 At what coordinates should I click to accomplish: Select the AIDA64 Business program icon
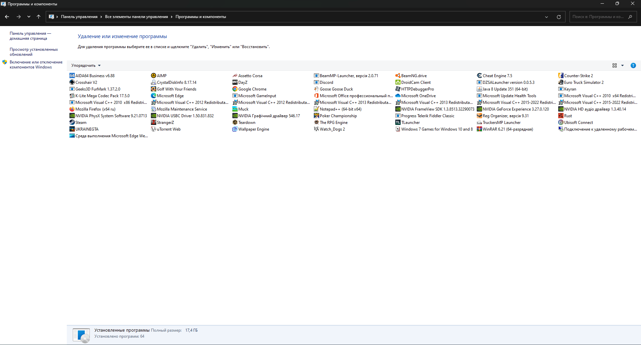[72, 76]
